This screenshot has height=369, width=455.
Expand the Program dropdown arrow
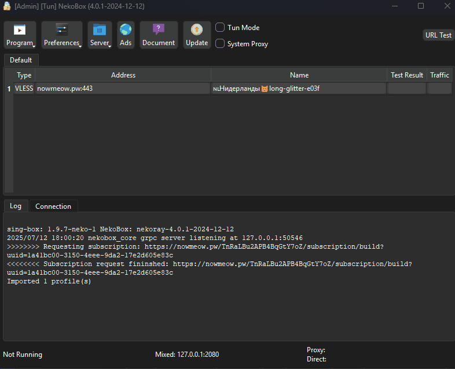point(34,46)
